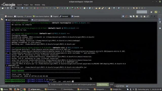Click the Save icon in the toolbar

pos(8,8)
